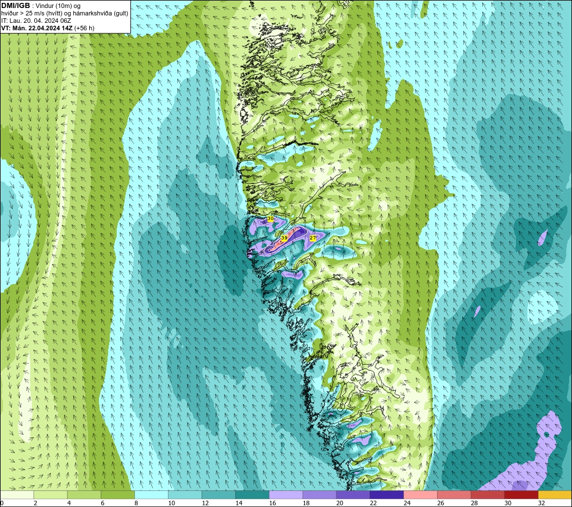The image size is (572, 507).
Task: Click the legend scale value 0
Action: click(x=2, y=503)
